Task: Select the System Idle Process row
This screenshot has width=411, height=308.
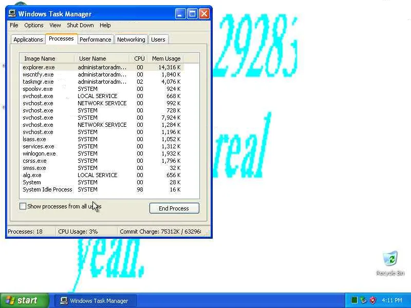Action: tap(102, 189)
